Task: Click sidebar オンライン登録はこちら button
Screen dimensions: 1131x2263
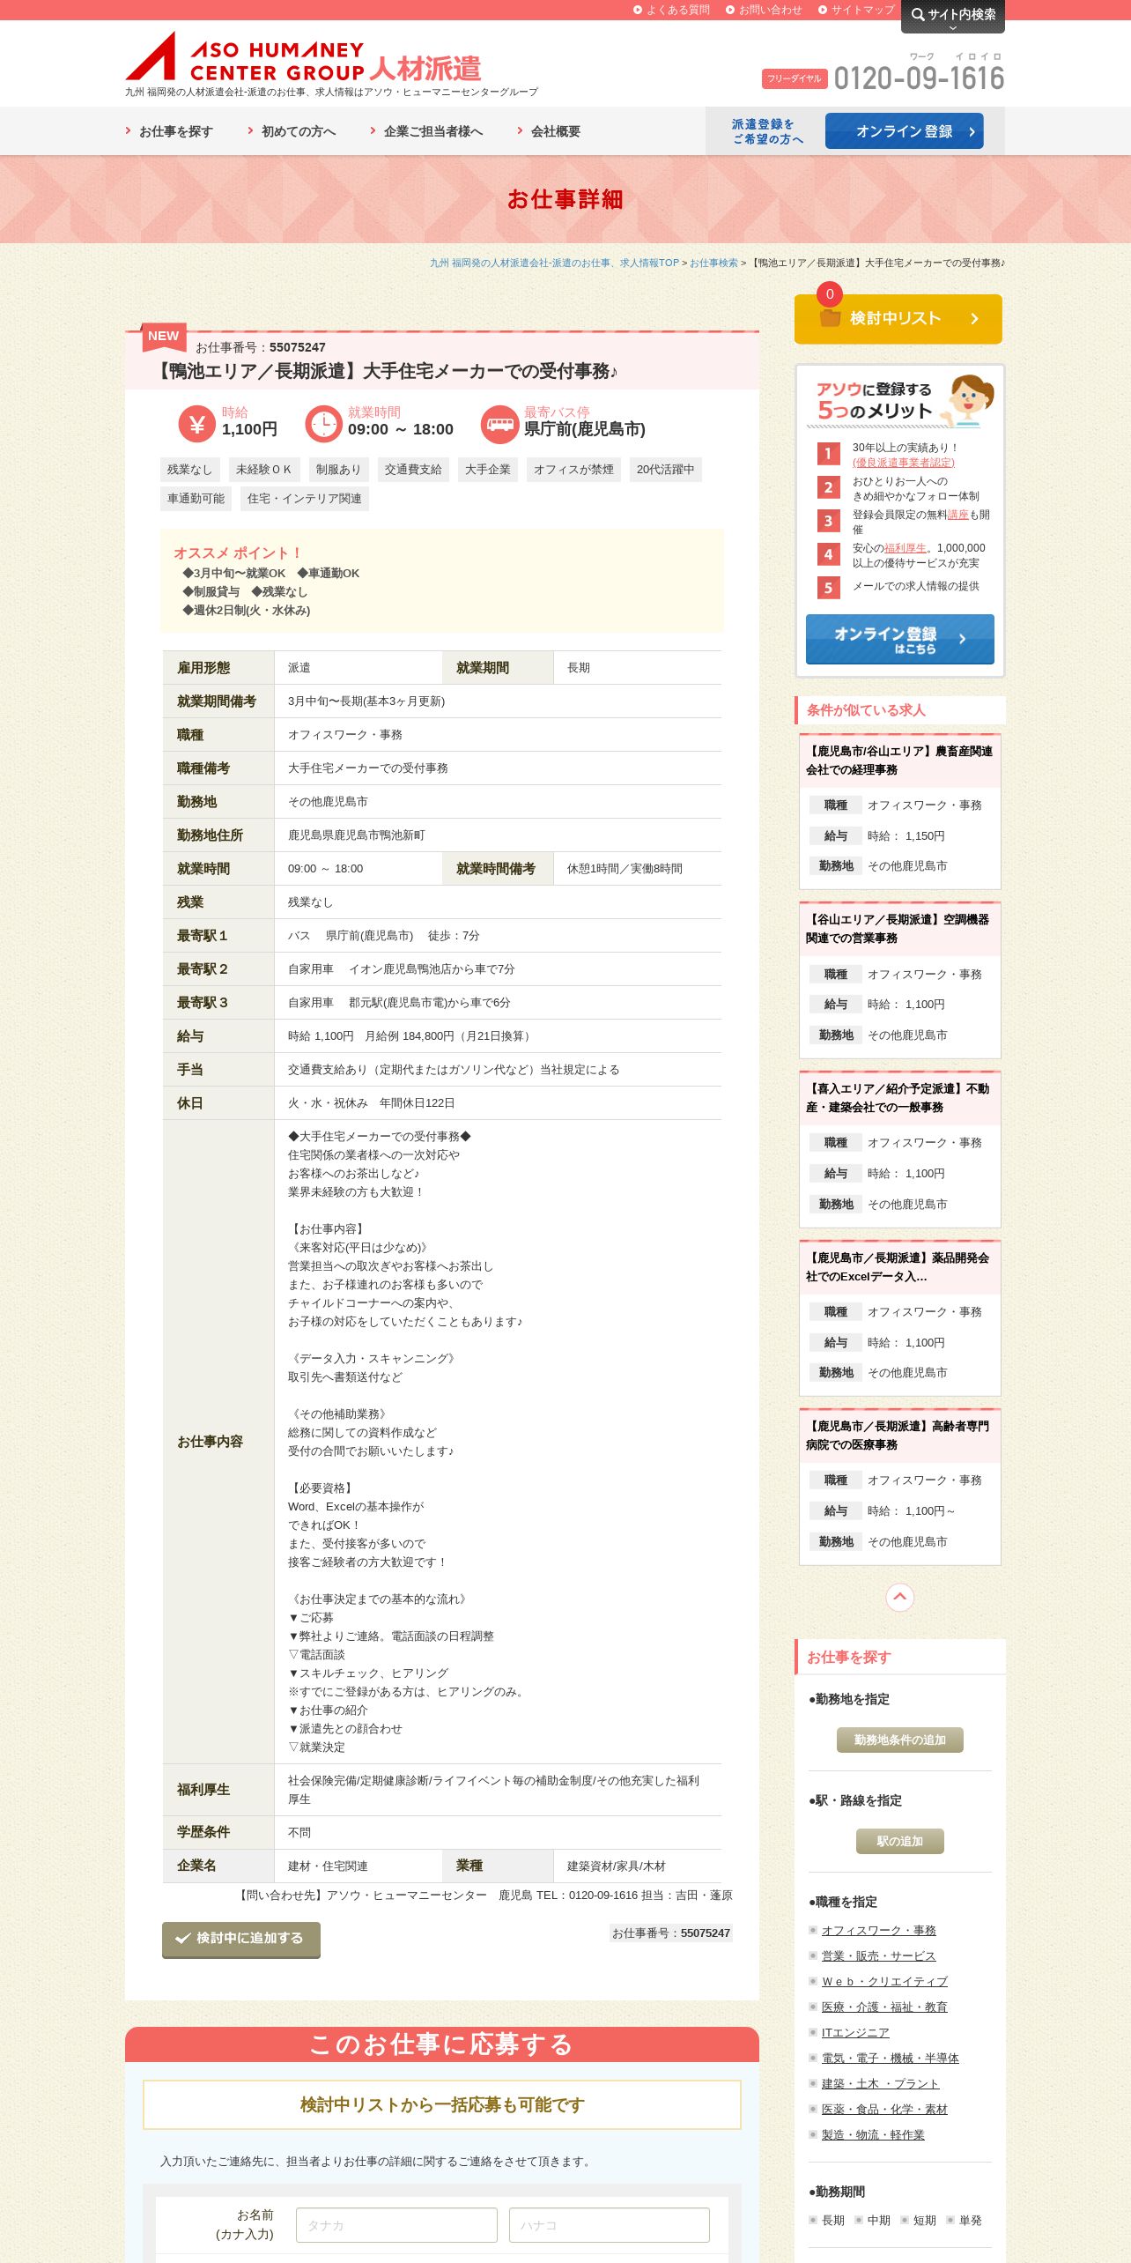Action: click(x=900, y=639)
